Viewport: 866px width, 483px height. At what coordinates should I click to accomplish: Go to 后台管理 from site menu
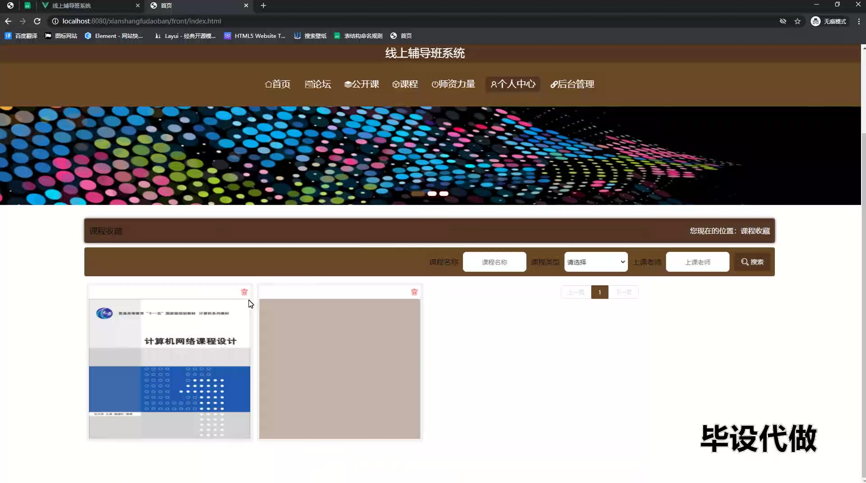tap(572, 84)
